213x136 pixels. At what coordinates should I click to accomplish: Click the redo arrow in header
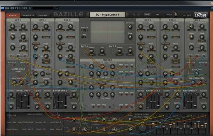(139, 14)
